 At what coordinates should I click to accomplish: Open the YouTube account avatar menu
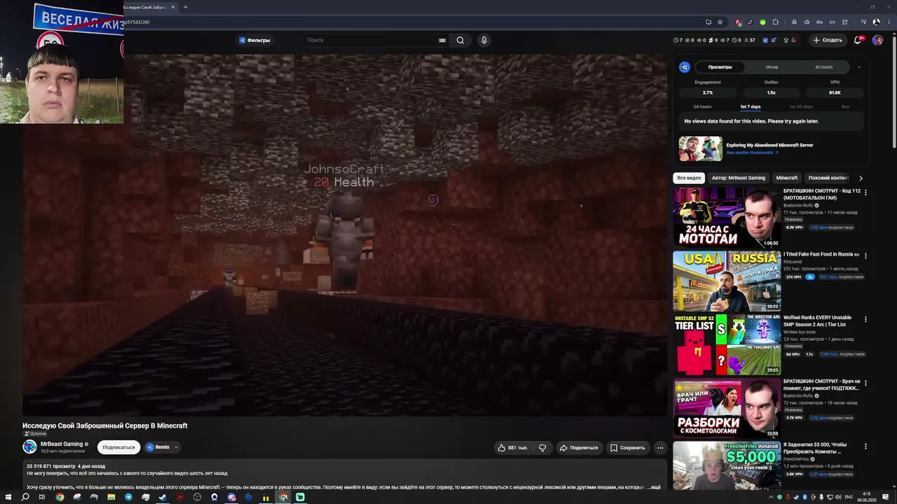877,41
